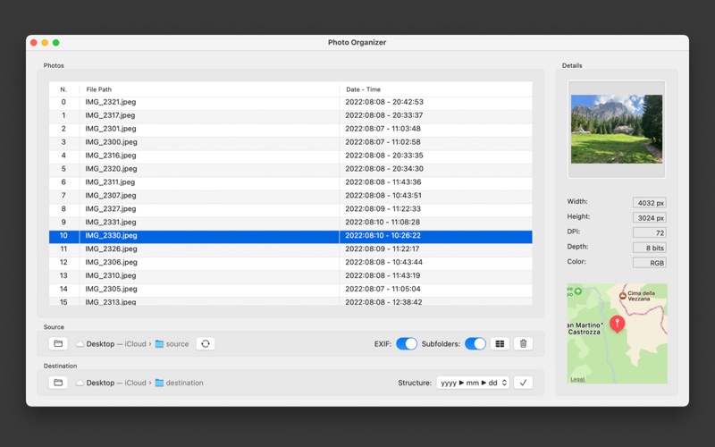
Task: Open the destination folder browse button
Action: click(x=58, y=383)
